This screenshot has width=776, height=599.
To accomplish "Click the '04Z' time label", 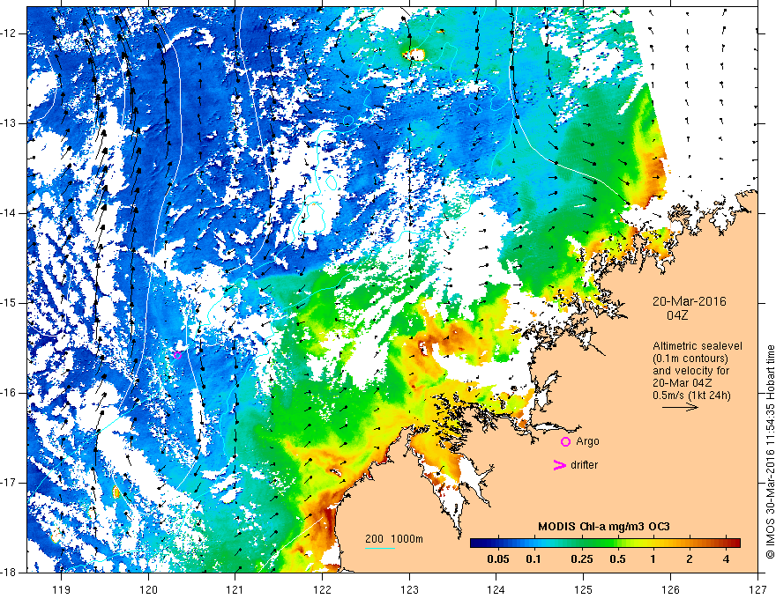I will tap(677, 315).
